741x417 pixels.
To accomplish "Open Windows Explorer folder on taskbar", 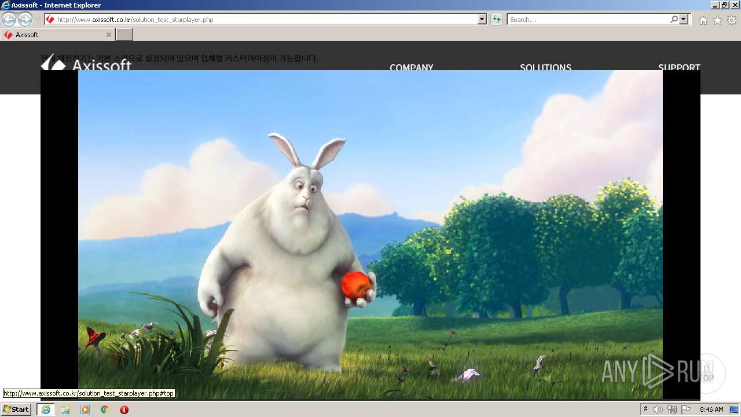I will (65, 409).
